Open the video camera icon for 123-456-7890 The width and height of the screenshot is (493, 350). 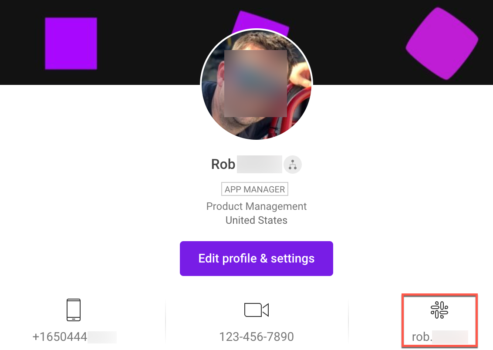pos(257,310)
